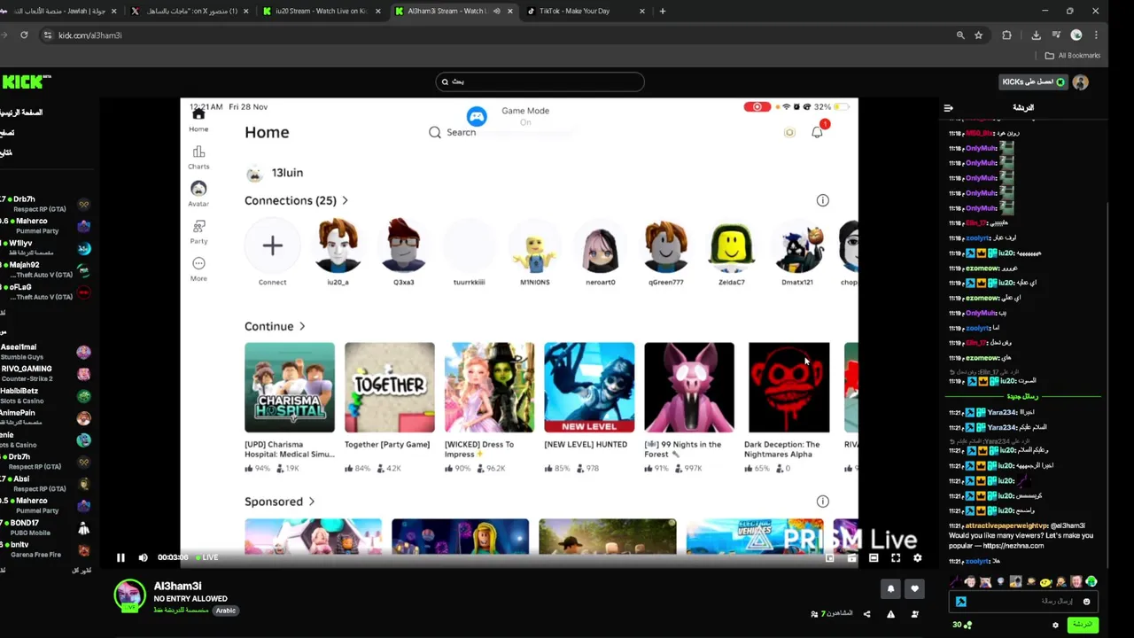1134x638 pixels.
Task: Click the streamer avatar with LIVE badge
Action: coord(129,596)
